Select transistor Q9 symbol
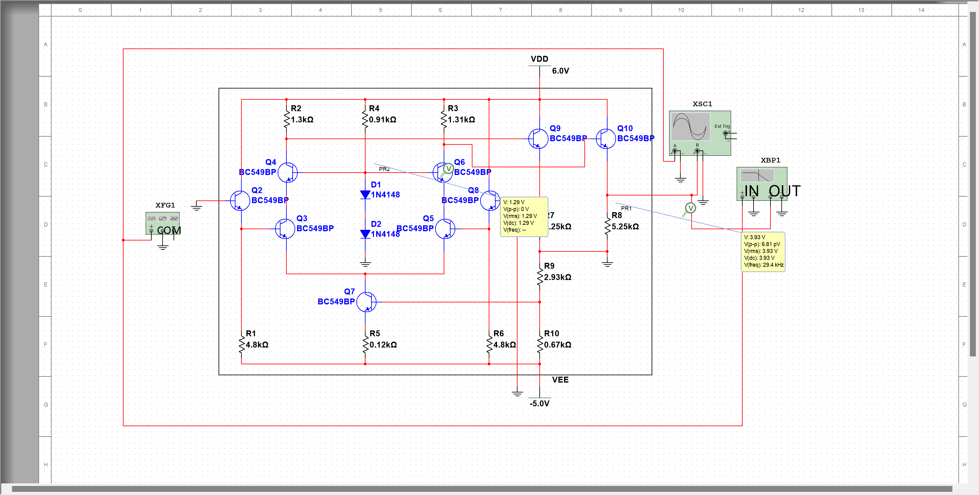This screenshot has height=495, width=979. (x=538, y=139)
